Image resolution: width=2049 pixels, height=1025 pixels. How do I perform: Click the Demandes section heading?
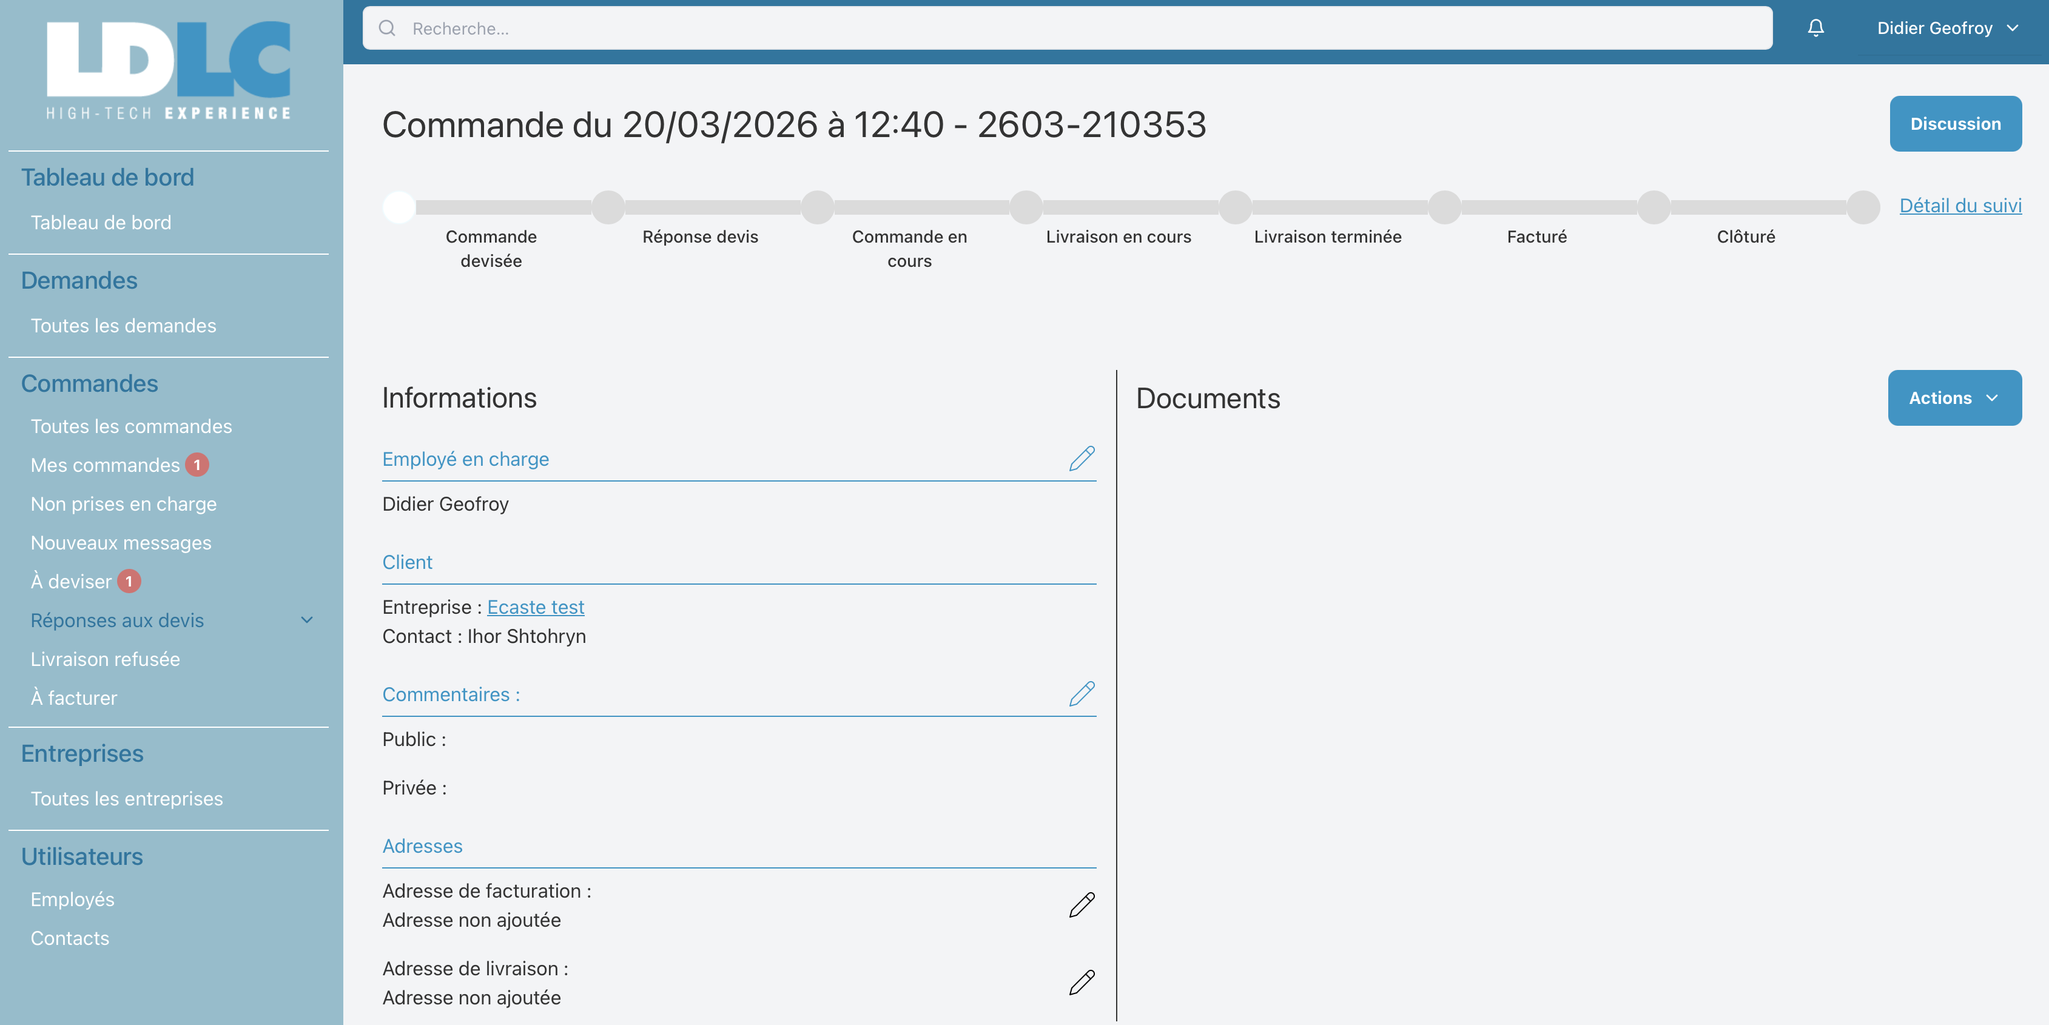[x=79, y=281]
